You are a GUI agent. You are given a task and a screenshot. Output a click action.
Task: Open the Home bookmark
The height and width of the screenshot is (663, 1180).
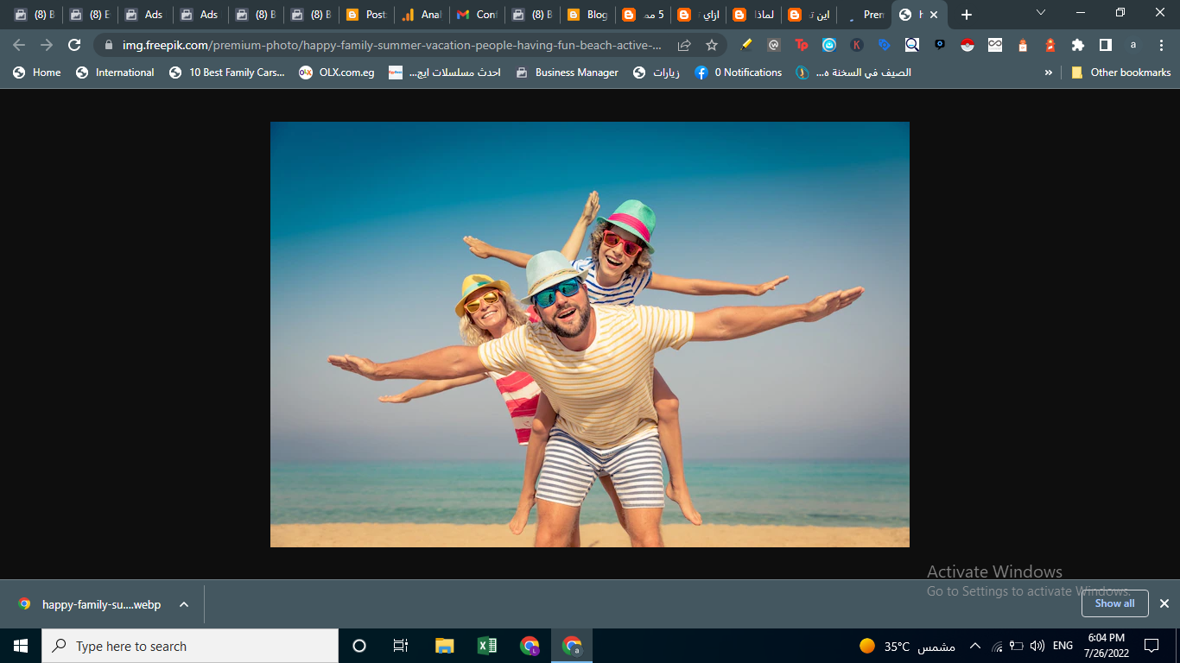(x=37, y=73)
